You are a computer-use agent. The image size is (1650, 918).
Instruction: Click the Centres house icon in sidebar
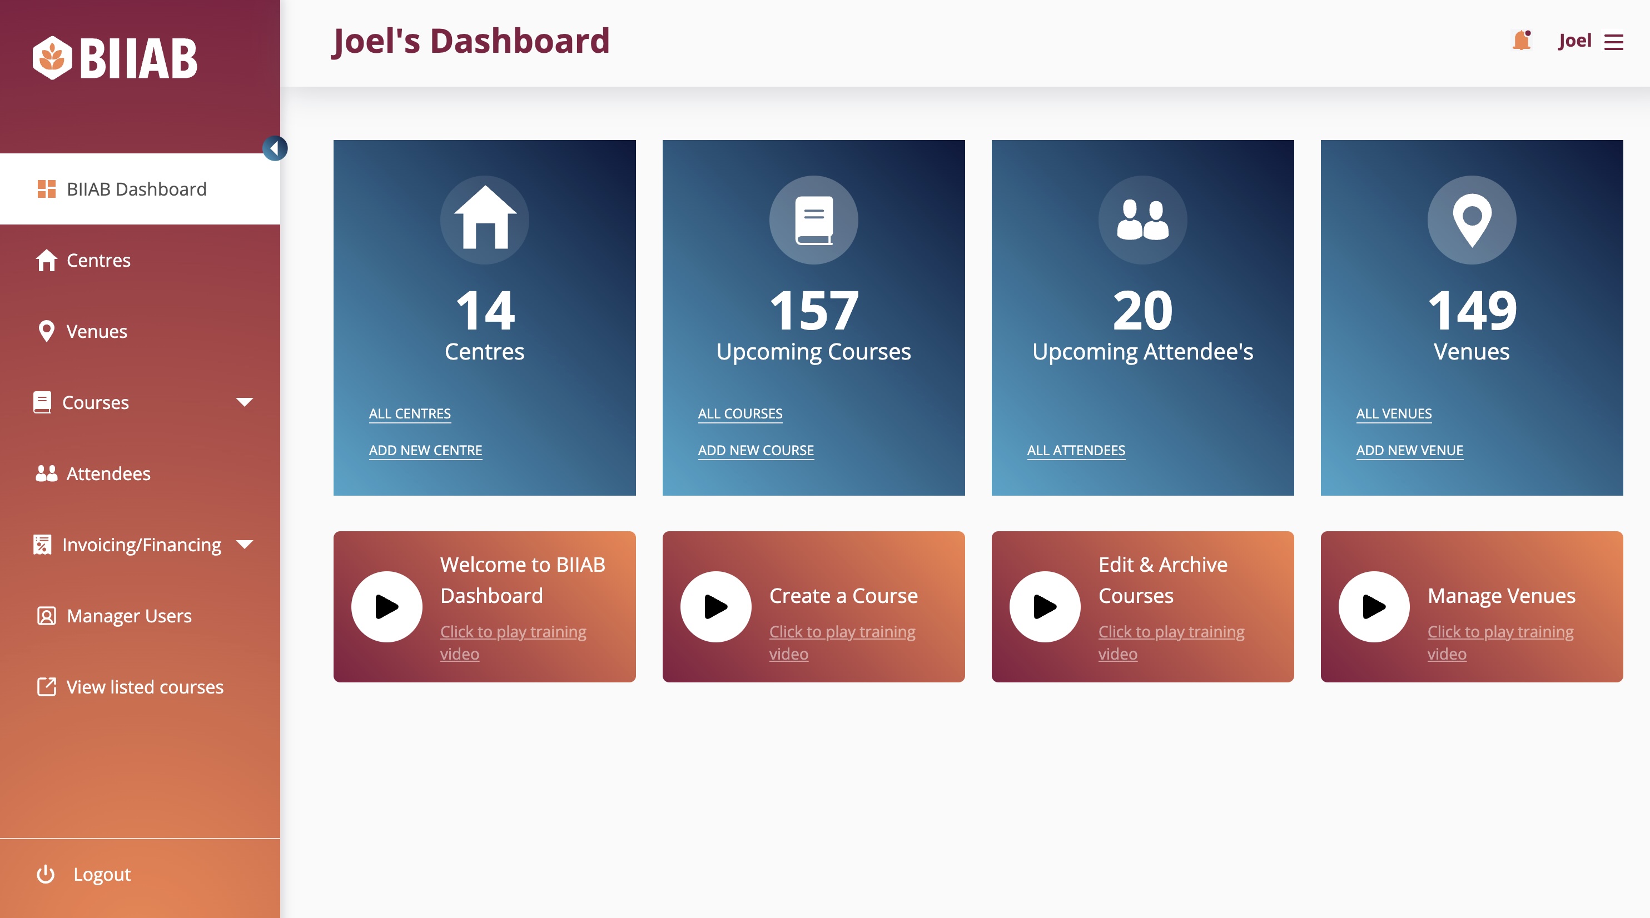point(46,260)
